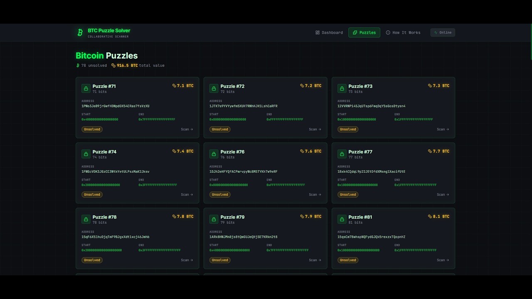Click coin icon beside 7.7 BTC
Image resolution: width=532 pixels, height=299 pixels.
(430, 152)
